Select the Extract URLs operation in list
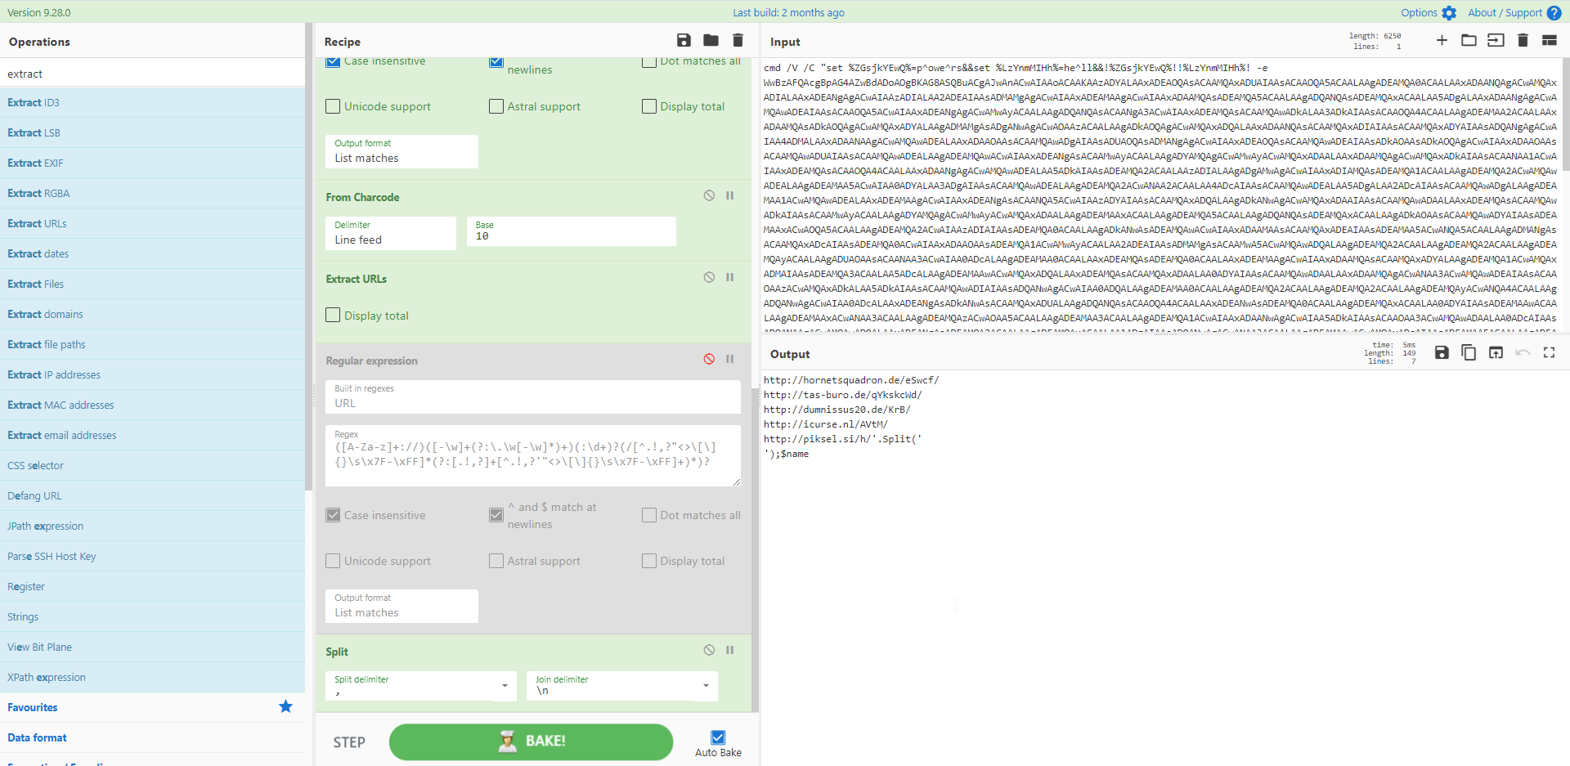The height and width of the screenshot is (766, 1570). [152, 223]
